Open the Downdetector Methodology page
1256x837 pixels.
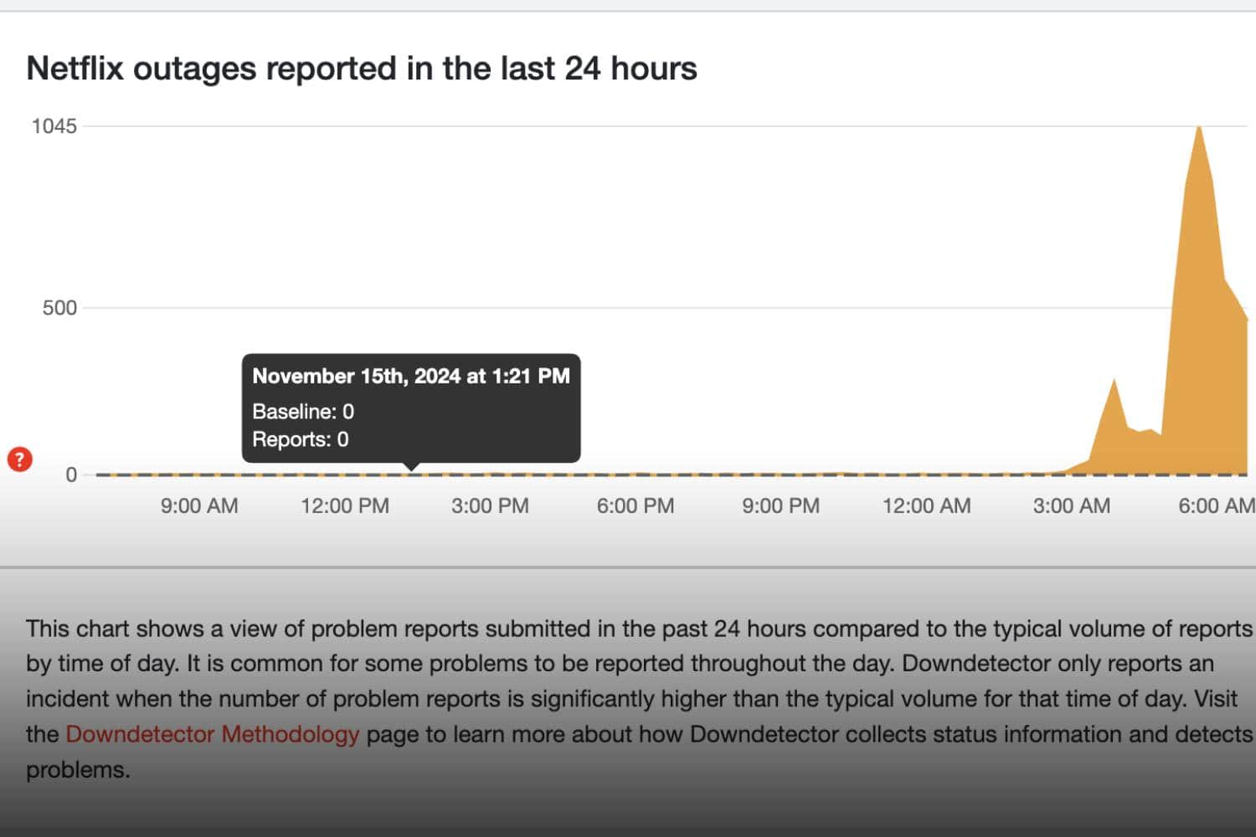(212, 734)
